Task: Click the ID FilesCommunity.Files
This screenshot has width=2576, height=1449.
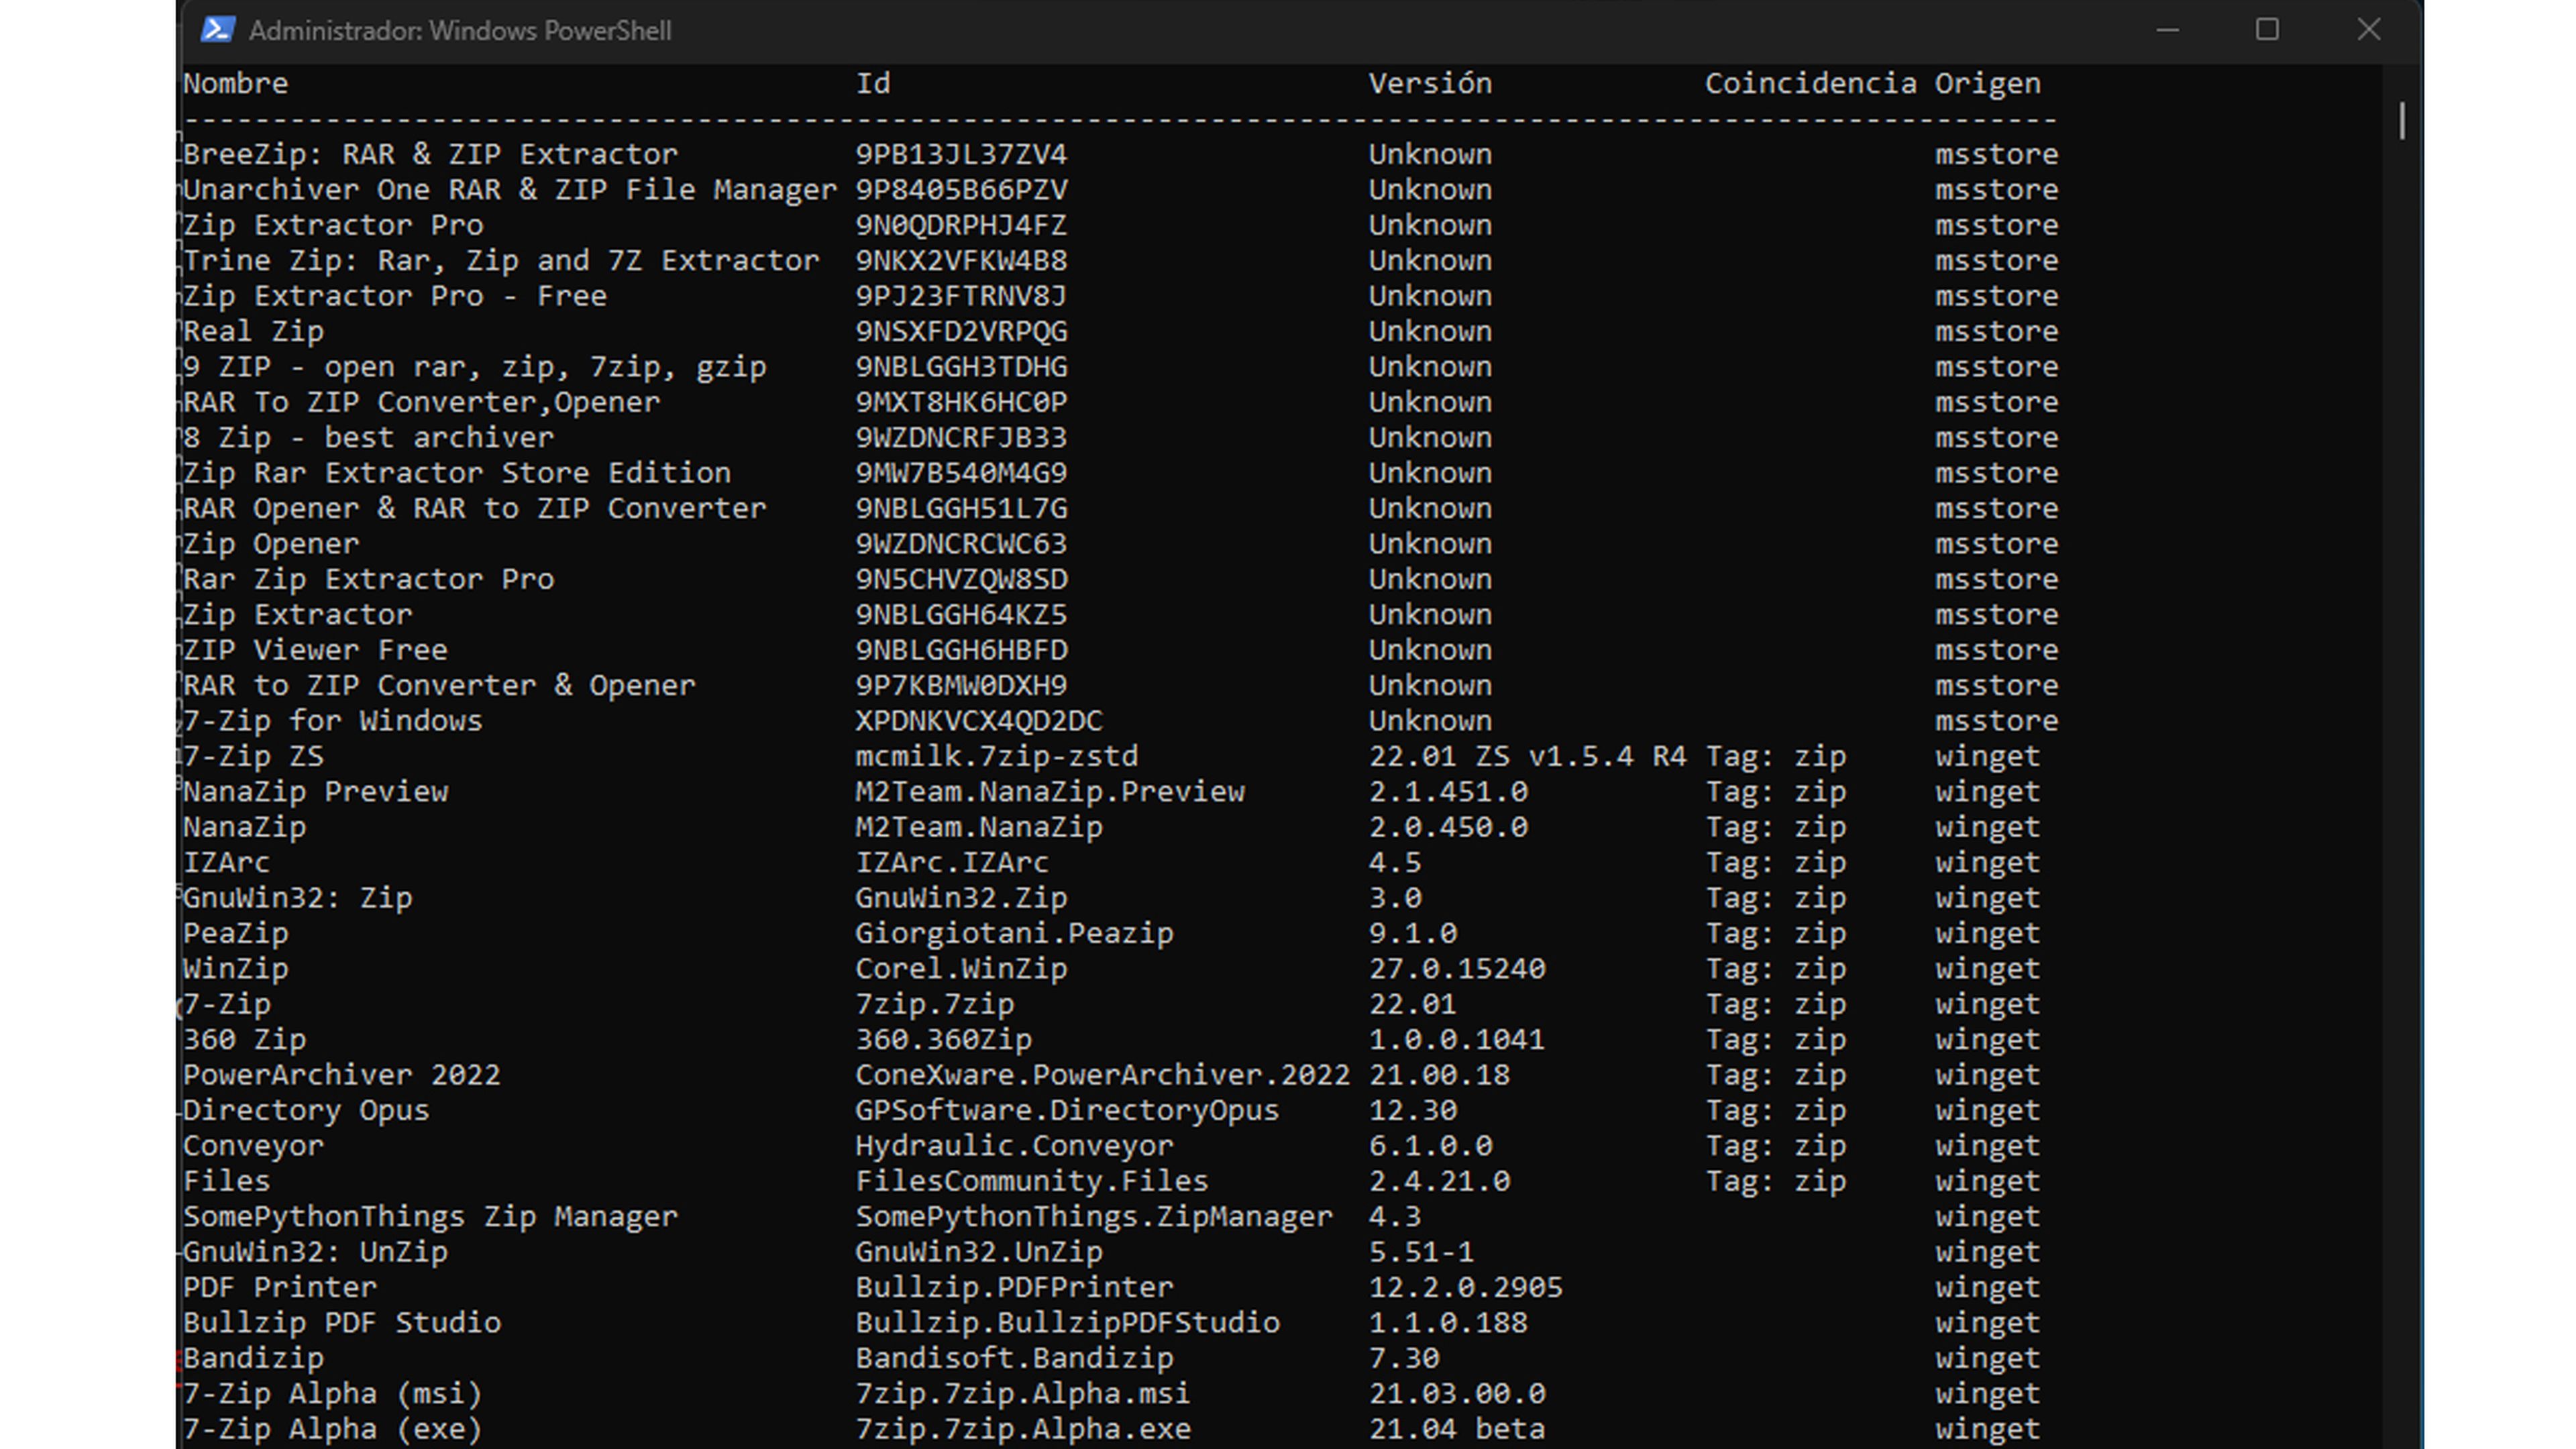Action: tap(1032, 1182)
